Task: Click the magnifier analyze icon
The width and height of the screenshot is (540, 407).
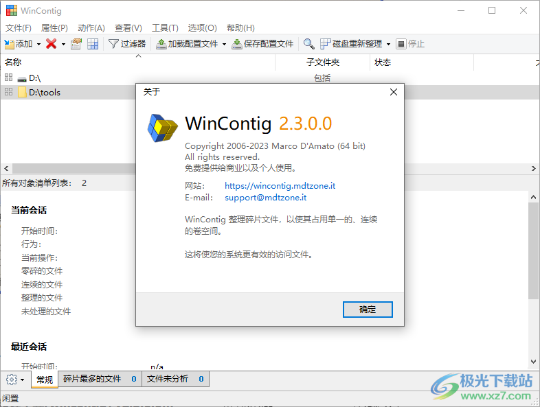Action: click(308, 44)
